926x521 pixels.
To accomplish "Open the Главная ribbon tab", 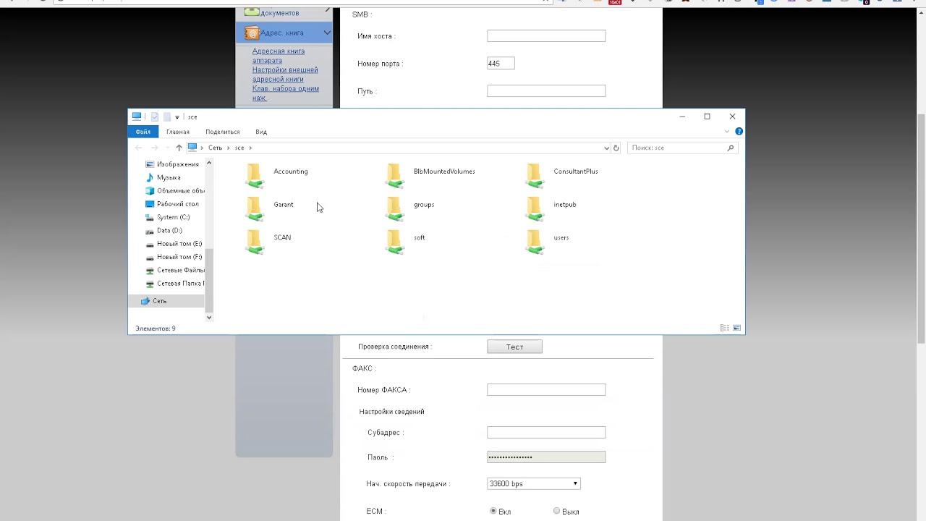I will click(x=178, y=132).
